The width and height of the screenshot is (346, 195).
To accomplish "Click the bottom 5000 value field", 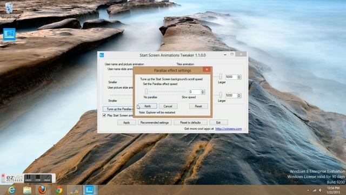I will point(231,95).
